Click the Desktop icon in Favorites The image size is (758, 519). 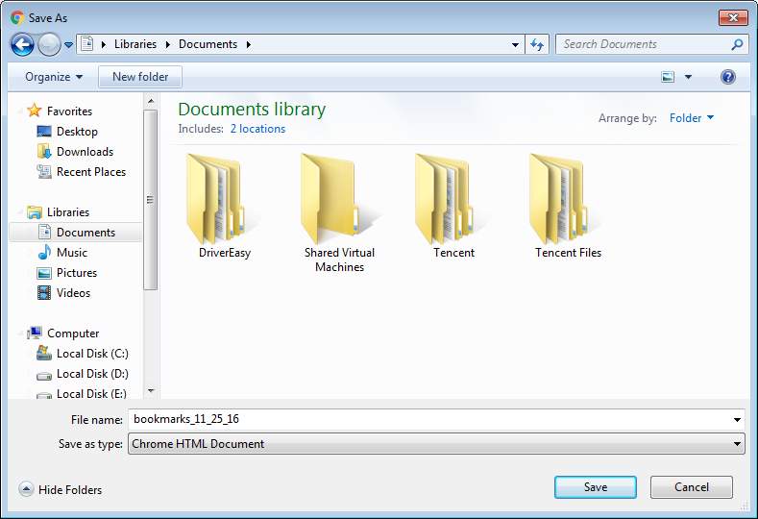coord(44,132)
